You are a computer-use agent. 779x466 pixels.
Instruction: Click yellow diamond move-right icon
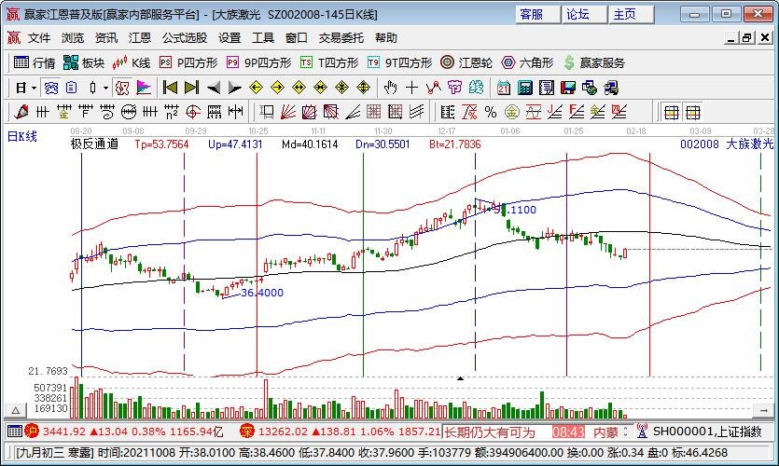coord(277,89)
